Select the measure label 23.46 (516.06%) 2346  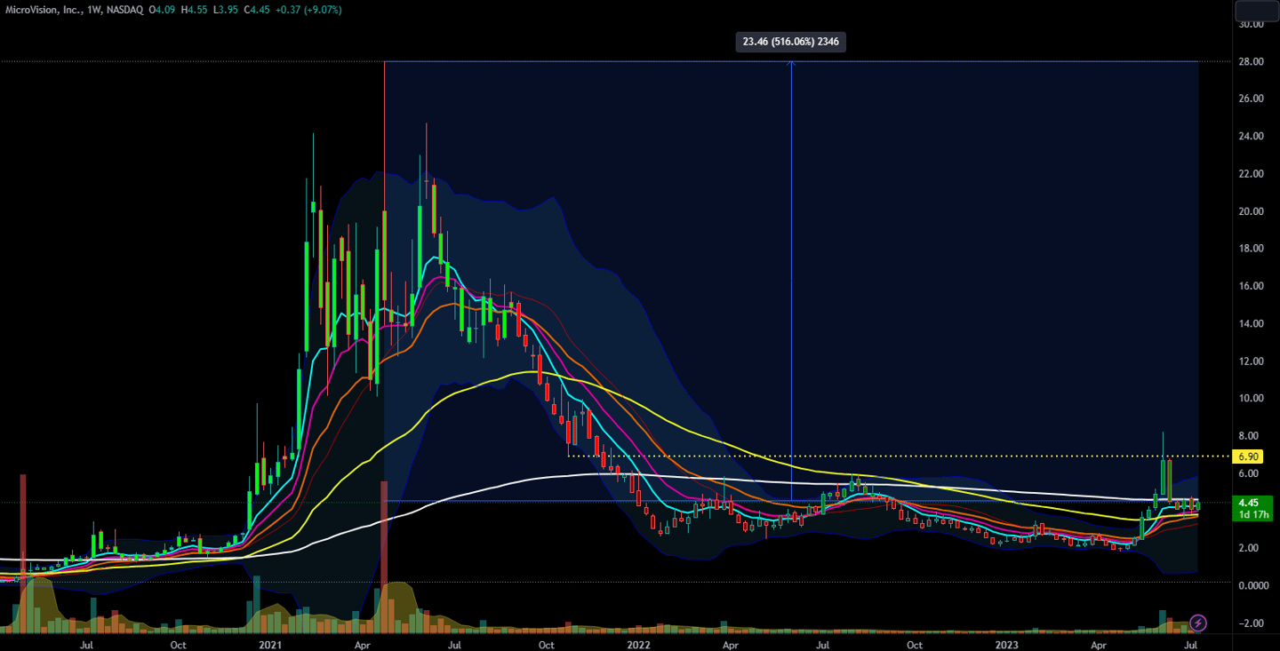790,41
